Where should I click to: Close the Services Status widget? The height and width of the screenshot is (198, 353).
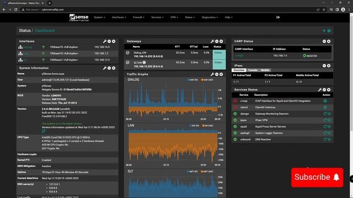329,90
